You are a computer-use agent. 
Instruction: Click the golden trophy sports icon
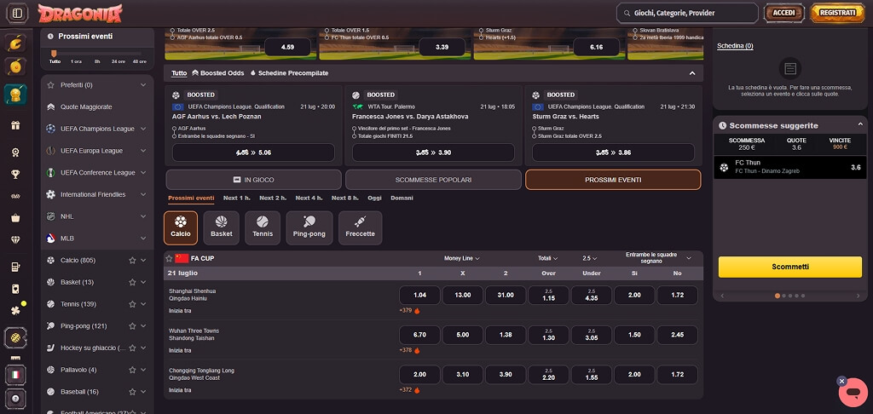coord(15,95)
